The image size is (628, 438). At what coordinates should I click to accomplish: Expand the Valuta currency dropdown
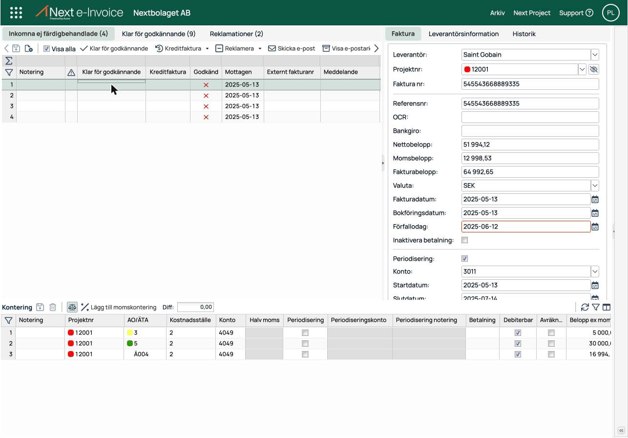point(595,186)
